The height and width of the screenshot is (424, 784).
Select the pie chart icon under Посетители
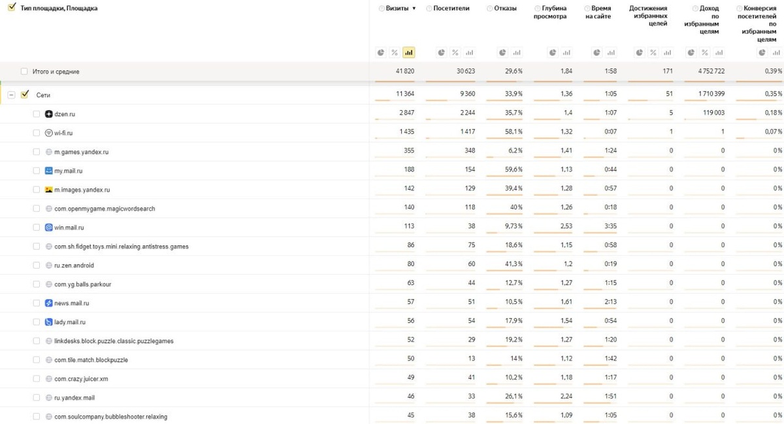pos(442,52)
